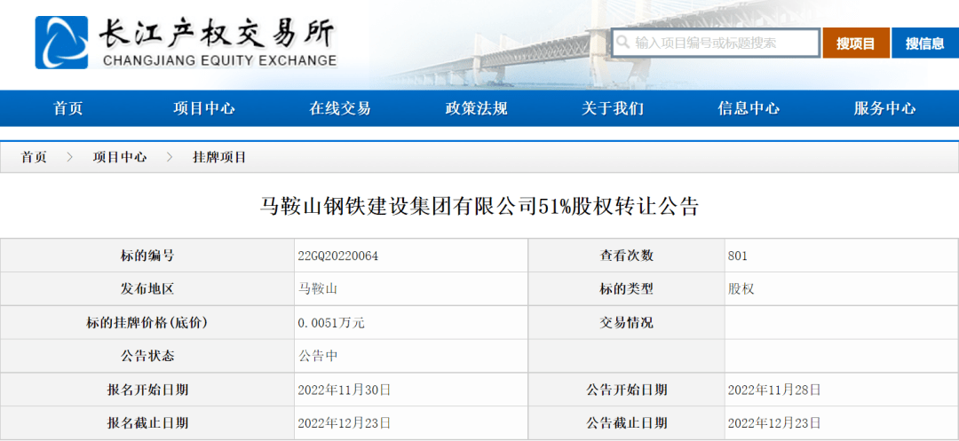The width and height of the screenshot is (959, 441).
Task: Click the orange 搜项目 button
Action: (x=856, y=43)
